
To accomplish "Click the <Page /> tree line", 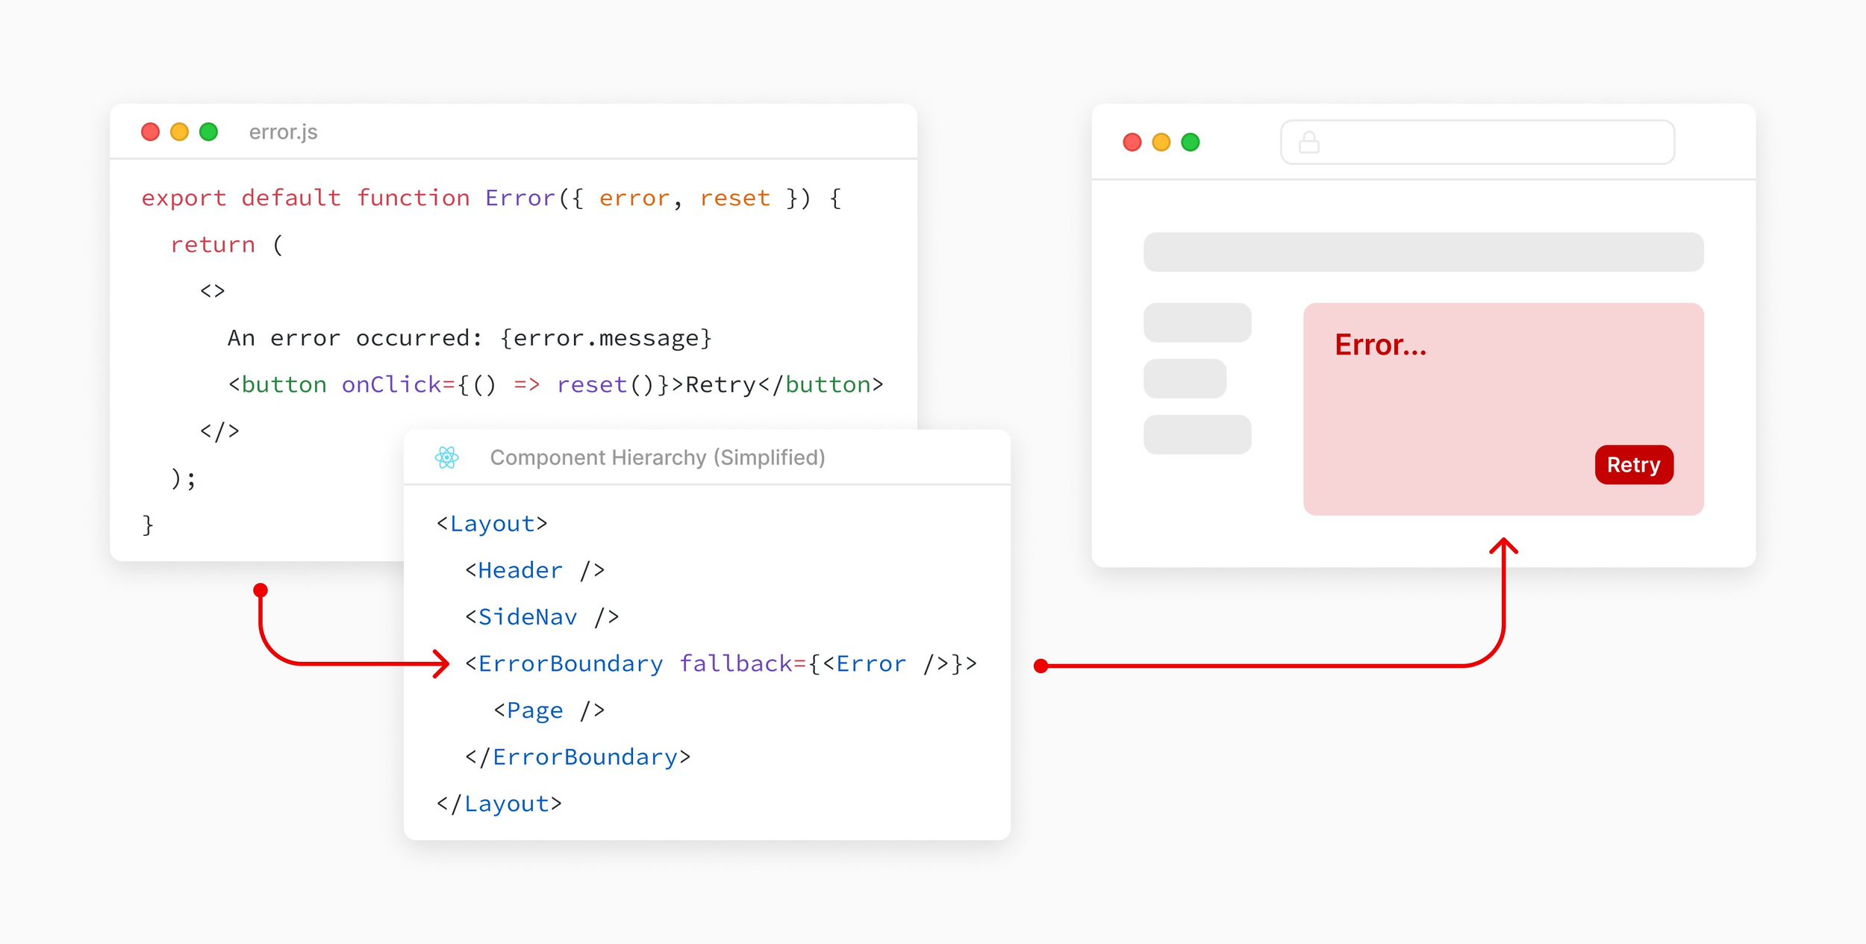I will click(x=549, y=710).
